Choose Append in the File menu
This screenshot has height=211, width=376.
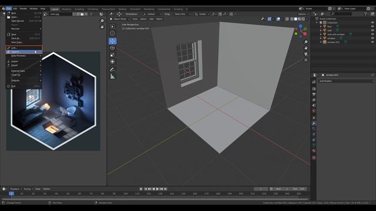coord(23,52)
